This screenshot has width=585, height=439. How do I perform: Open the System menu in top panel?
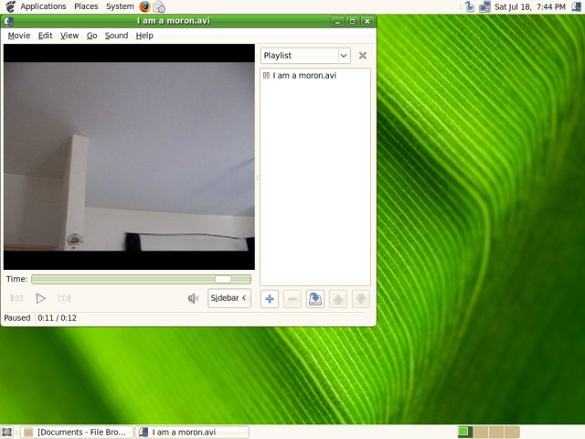click(x=120, y=6)
